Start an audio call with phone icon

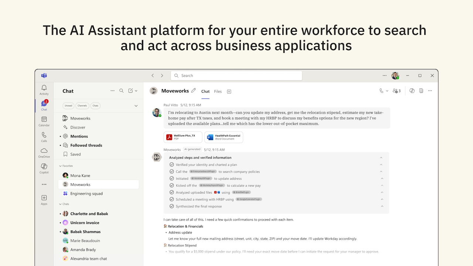(x=381, y=91)
